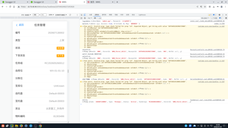The image size is (228, 128).
Task: Switch to the 源代码 Sources tab
Action: [104, 15]
